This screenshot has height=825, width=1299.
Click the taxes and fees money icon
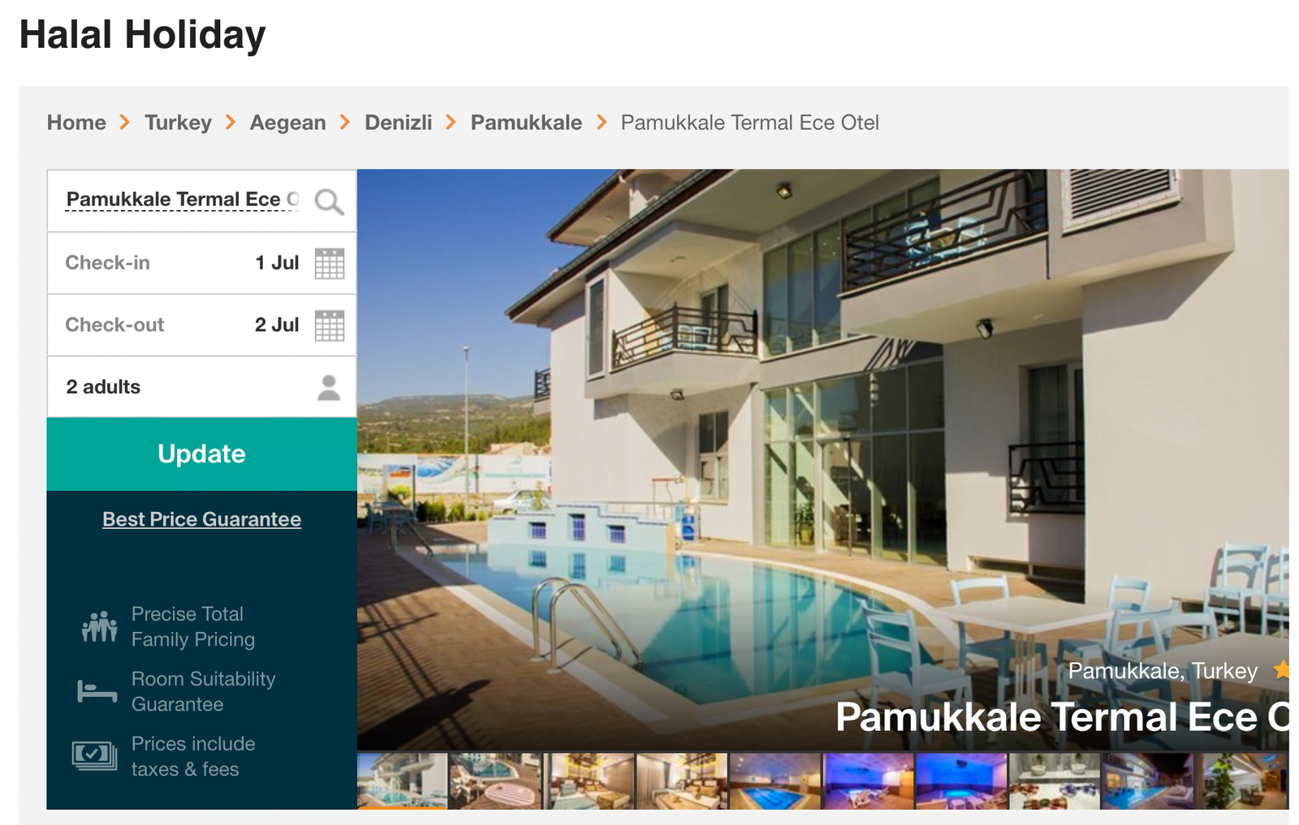tap(94, 756)
